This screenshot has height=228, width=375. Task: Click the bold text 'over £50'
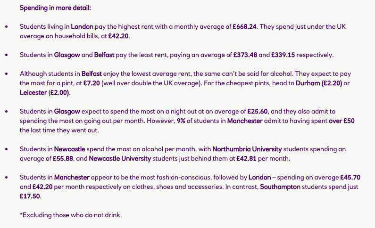(x=342, y=121)
